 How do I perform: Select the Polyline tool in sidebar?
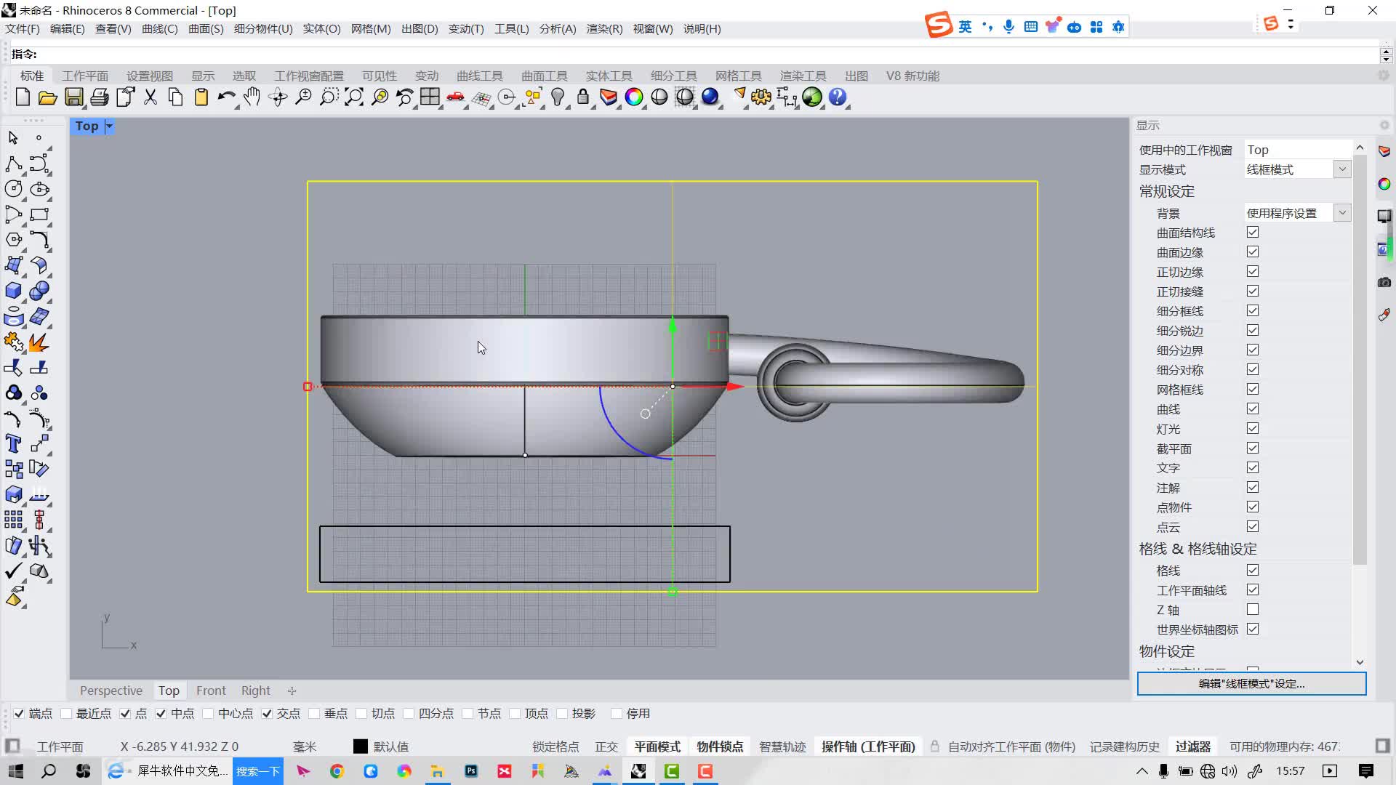[14, 164]
